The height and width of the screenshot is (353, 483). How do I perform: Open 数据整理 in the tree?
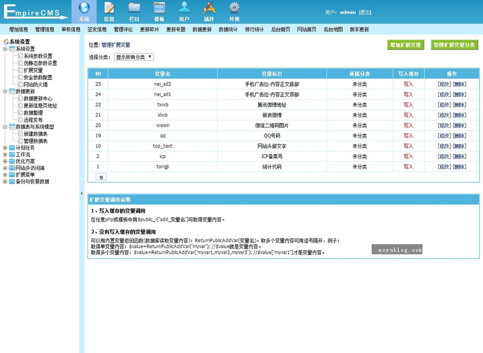[x=33, y=113]
